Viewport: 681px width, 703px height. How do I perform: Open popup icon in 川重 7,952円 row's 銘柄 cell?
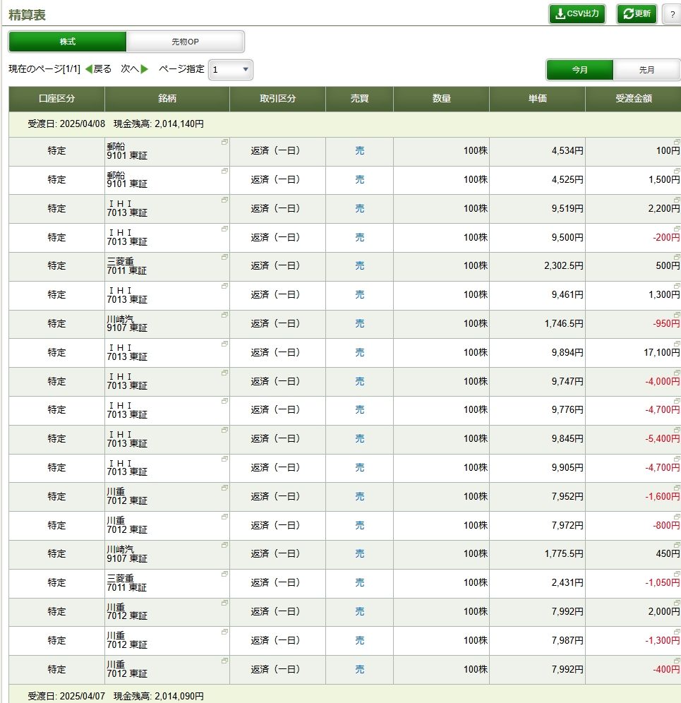[224, 488]
